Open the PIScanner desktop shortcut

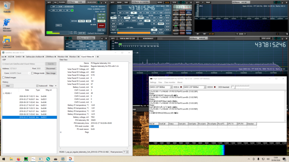tap(7, 25)
